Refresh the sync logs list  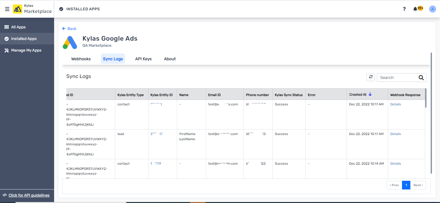coord(371,77)
